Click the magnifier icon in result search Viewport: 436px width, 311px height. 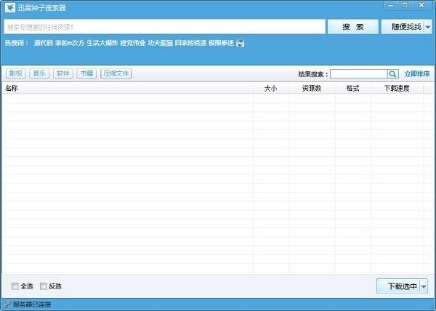pyautogui.click(x=392, y=74)
